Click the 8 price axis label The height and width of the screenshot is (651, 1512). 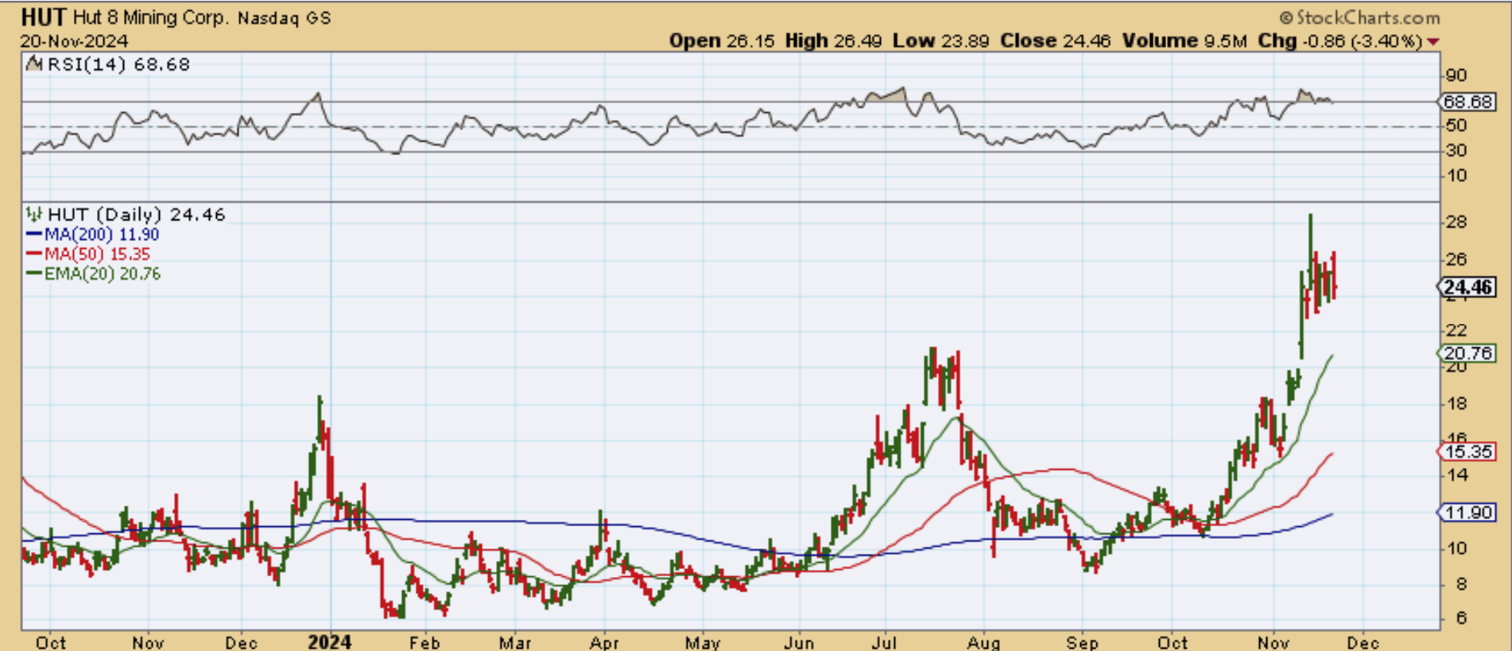(1461, 584)
